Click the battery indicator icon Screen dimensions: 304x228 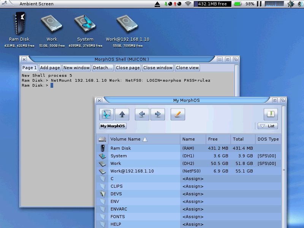(238, 4)
